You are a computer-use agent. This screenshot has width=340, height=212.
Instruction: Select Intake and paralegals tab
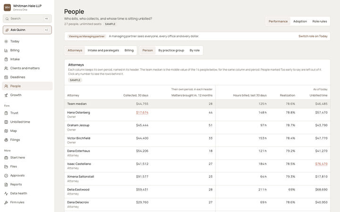(x=103, y=50)
